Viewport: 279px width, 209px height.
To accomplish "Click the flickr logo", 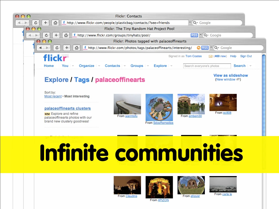I will click(x=56, y=58).
